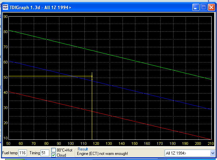The image size is (217, 160).
Task: Maximize the TDIGraph window
Action: [204, 7]
